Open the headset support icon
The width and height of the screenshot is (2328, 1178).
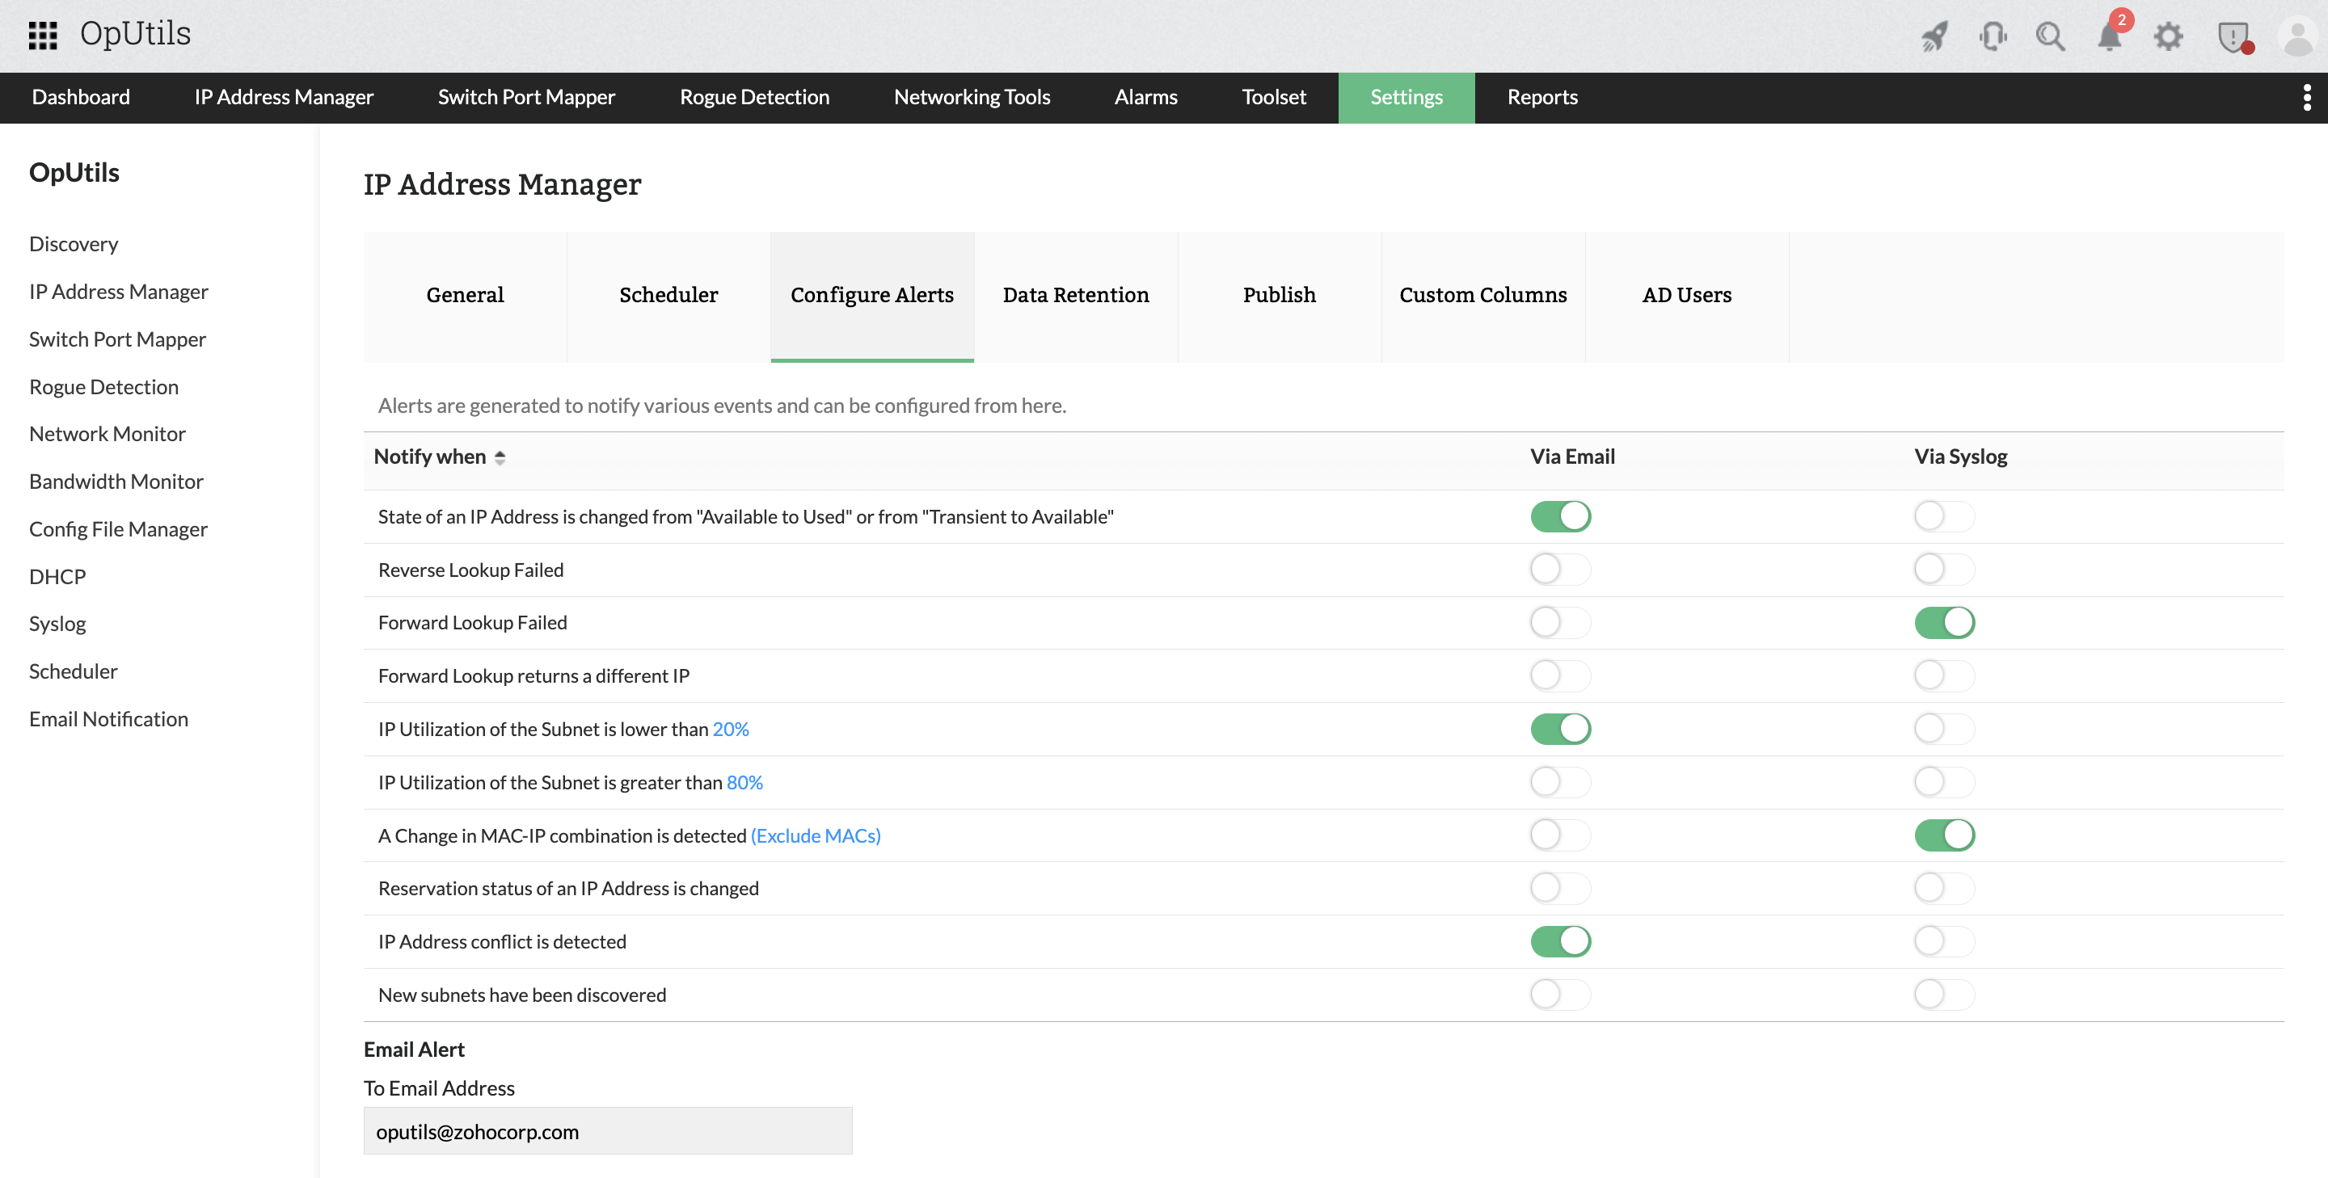click(1992, 36)
